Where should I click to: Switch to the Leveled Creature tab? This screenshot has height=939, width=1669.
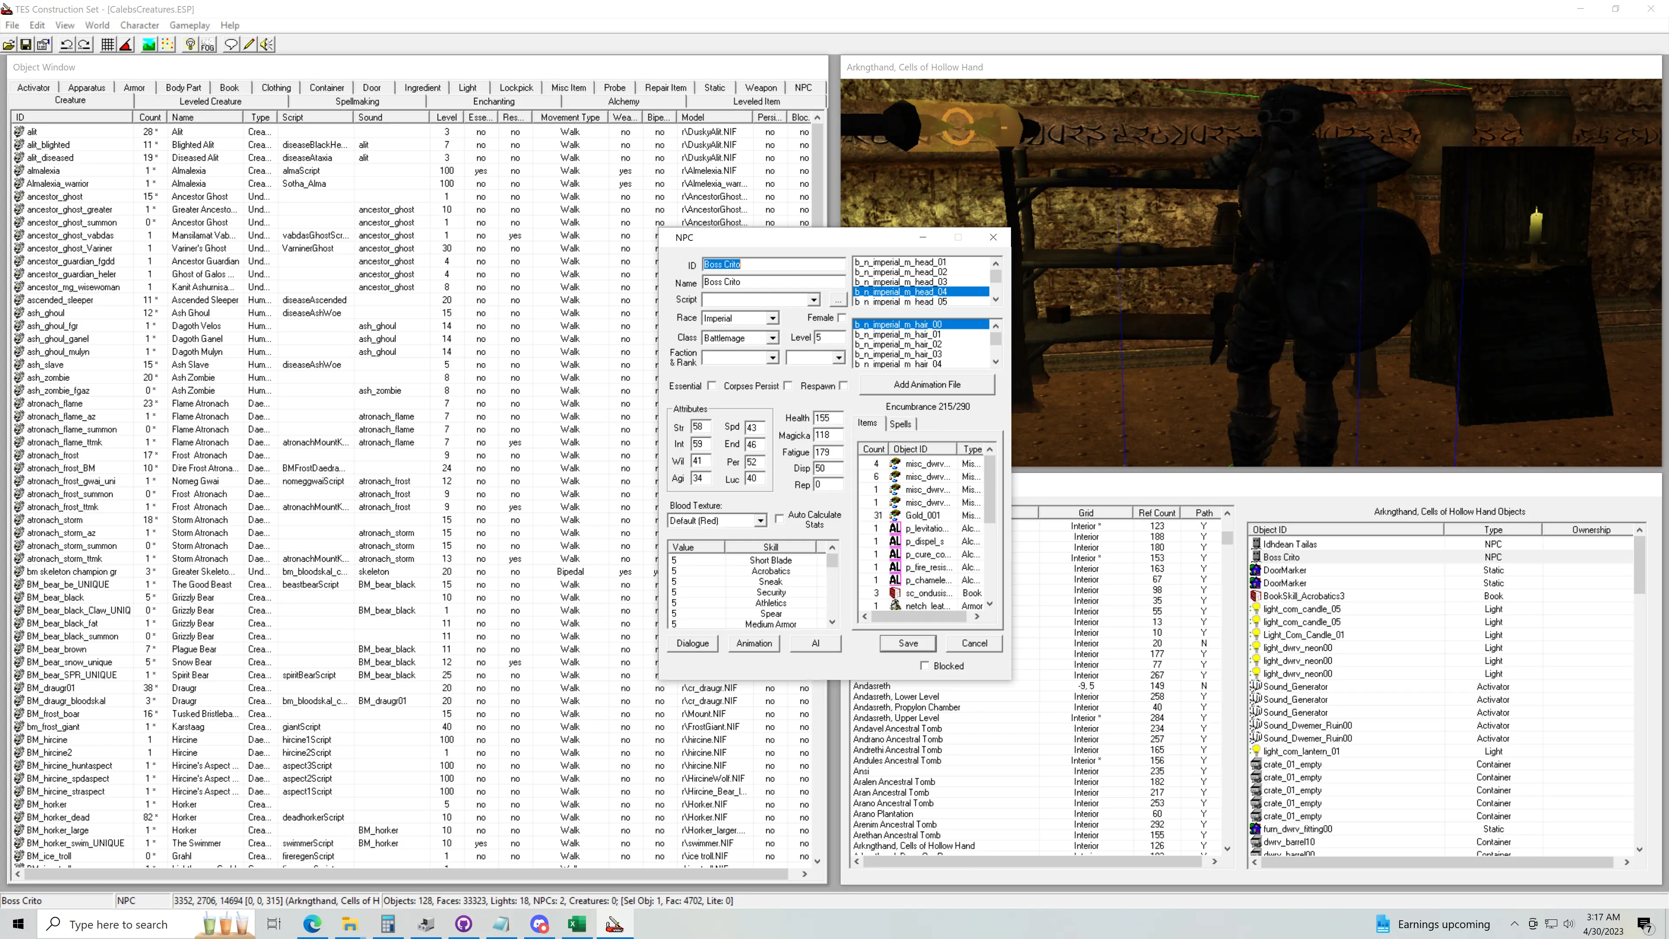210,101
